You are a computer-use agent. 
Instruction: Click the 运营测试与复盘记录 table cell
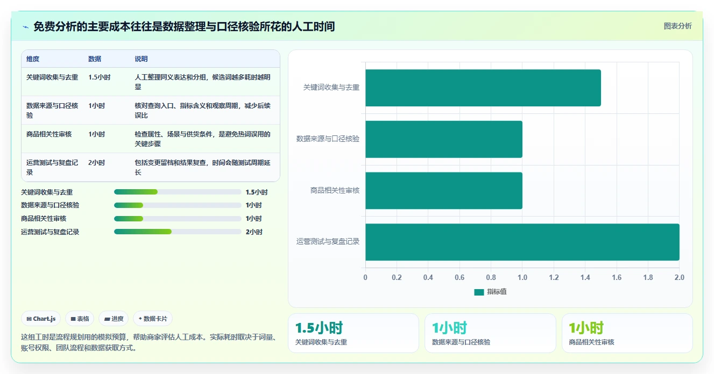coord(52,167)
